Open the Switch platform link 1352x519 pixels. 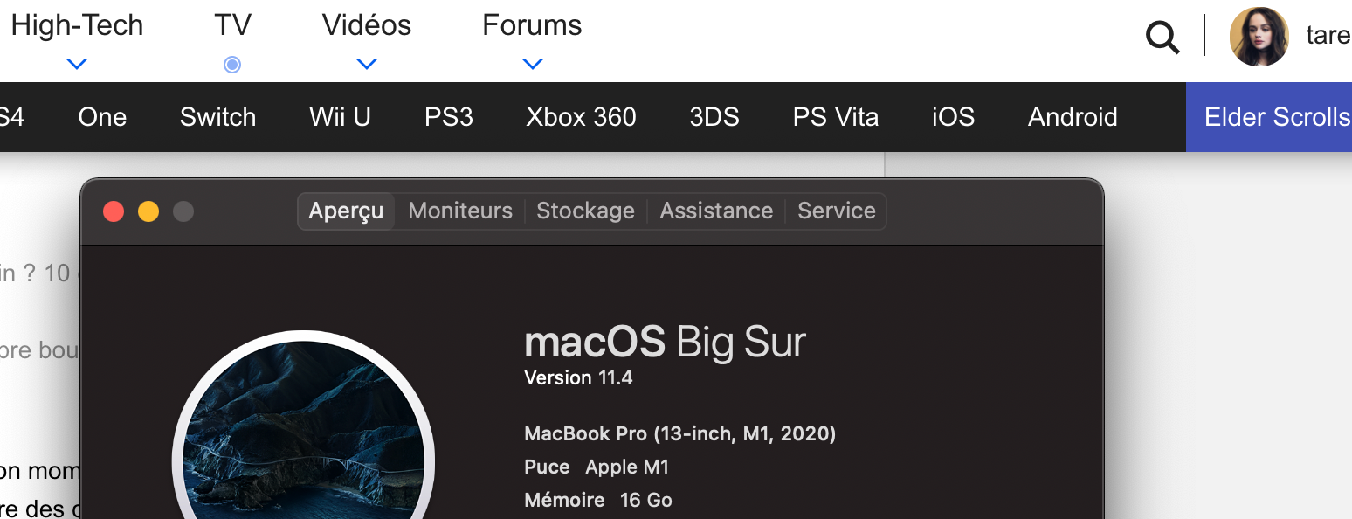click(x=217, y=117)
